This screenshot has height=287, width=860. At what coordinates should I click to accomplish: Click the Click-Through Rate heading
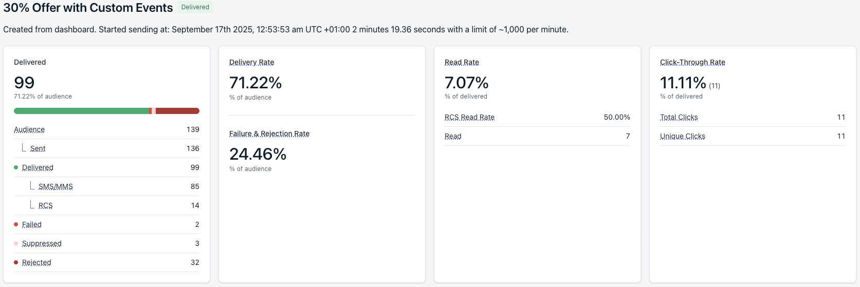[692, 62]
